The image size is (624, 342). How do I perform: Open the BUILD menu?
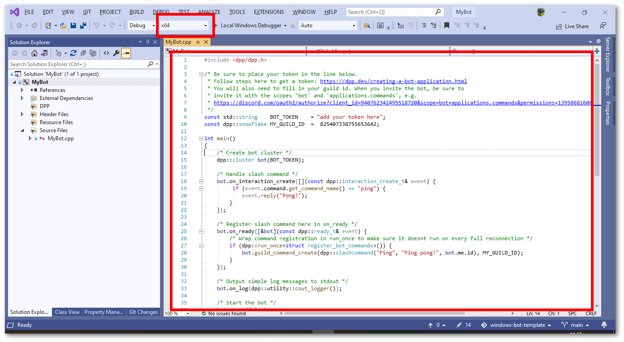pyautogui.click(x=136, y=12)
